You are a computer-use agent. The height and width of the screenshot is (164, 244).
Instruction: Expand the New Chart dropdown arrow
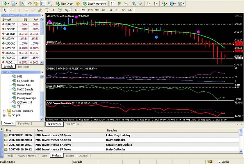(x=8, y=4)
